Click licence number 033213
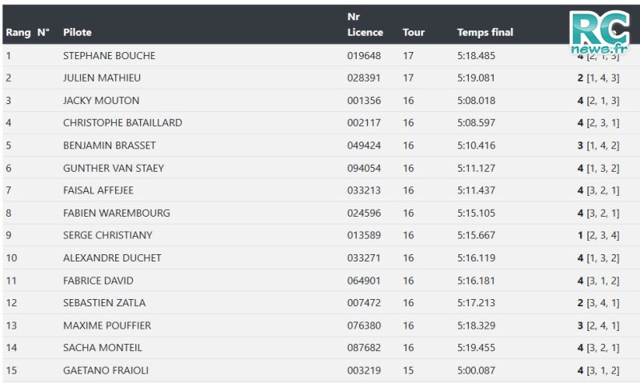Image resolution: width=640 pixels, height=383 pixels. pos(364,190)
